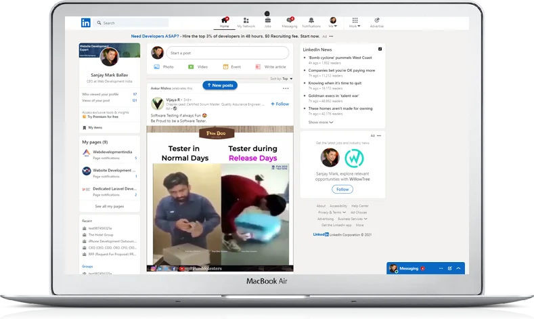The width and height of the screenshot is (534, 319).
Task: Open the Me profile dropdown
Action: tap(332, 22)
